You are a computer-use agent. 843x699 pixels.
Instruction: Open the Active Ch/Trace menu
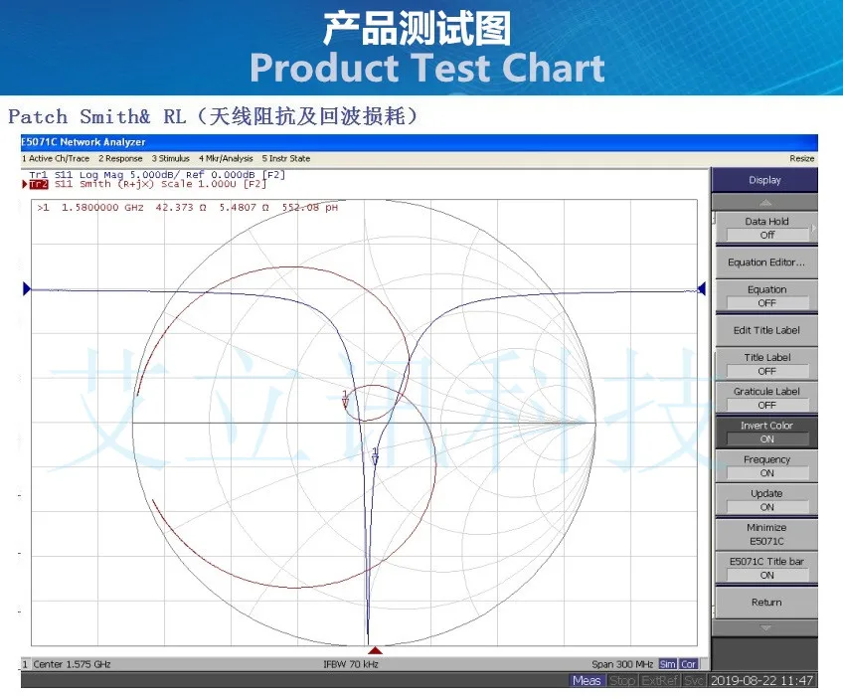56,159
